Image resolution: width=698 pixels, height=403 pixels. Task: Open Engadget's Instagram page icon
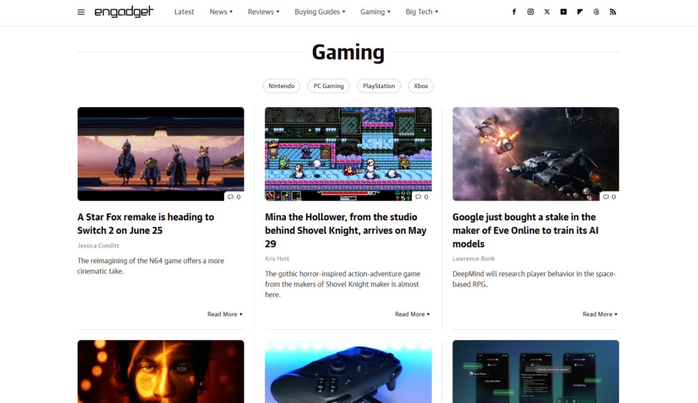(x=530, y=12)
